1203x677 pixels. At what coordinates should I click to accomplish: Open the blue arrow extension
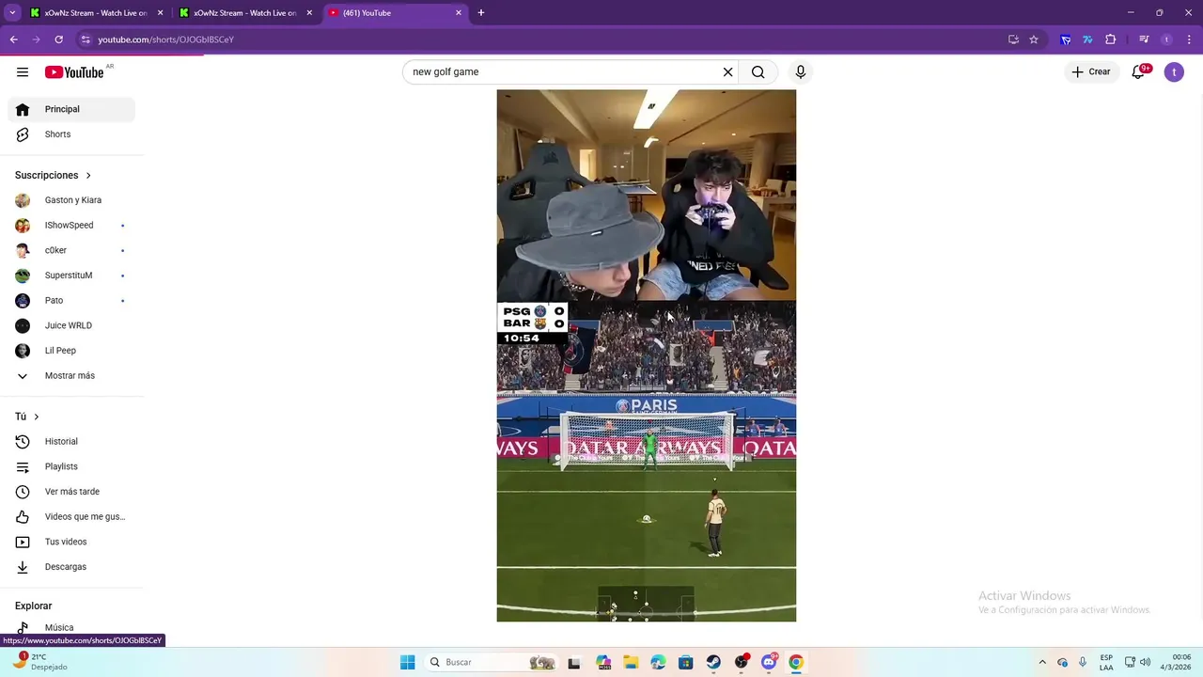pos(1065,39)
